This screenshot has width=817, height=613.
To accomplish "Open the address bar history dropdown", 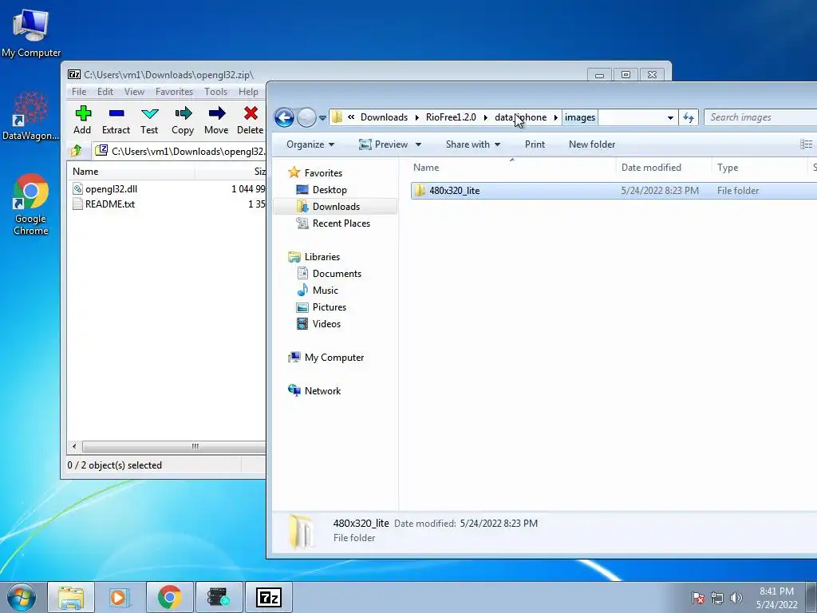I will [670, 118].
